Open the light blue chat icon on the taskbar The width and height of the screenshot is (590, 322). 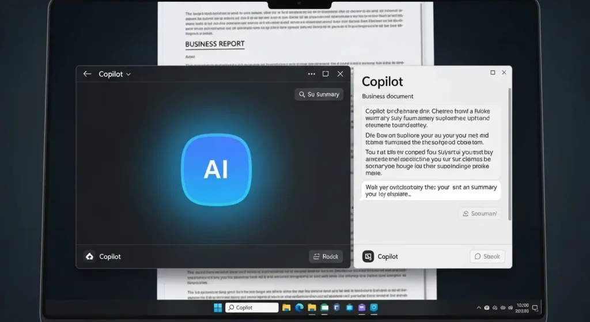coord(373,308)
